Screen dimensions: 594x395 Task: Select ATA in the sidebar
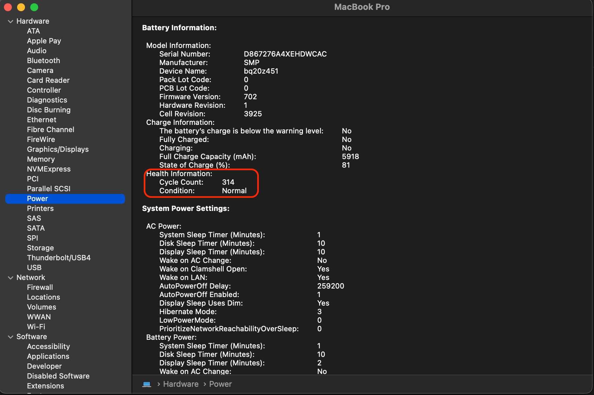coord(34,31)
